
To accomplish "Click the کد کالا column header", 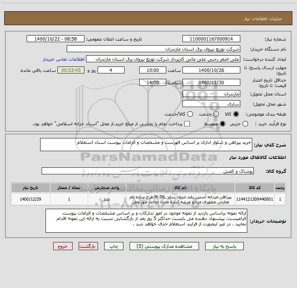I will (255, 188).
